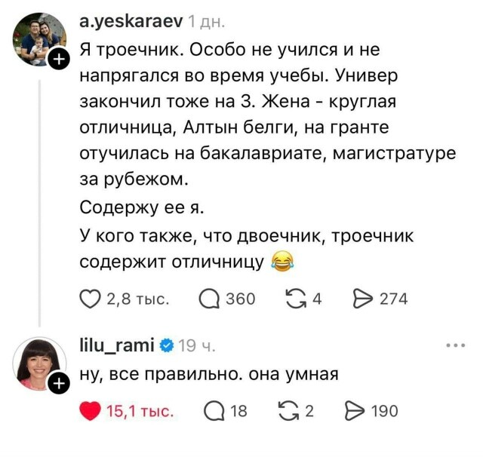Open replies to lilu_rami's comment

coord(213,411)
